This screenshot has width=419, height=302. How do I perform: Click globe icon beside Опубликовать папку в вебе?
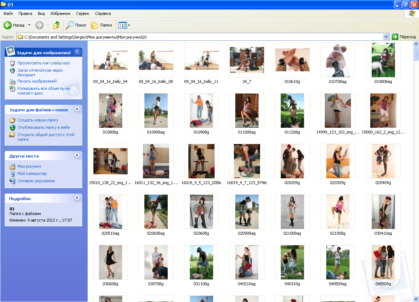[12, 127]
